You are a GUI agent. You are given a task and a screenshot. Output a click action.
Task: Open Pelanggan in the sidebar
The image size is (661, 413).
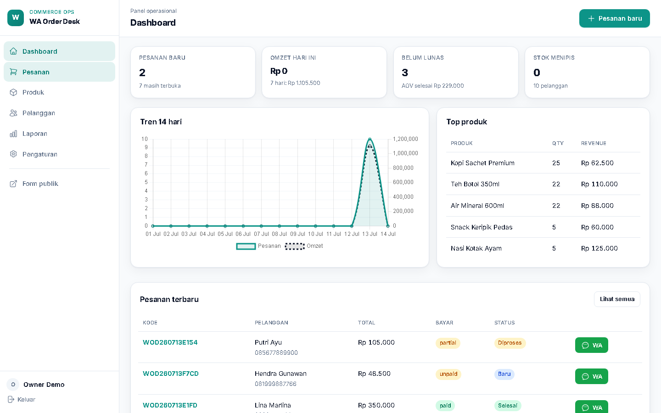tap(59, 113)
